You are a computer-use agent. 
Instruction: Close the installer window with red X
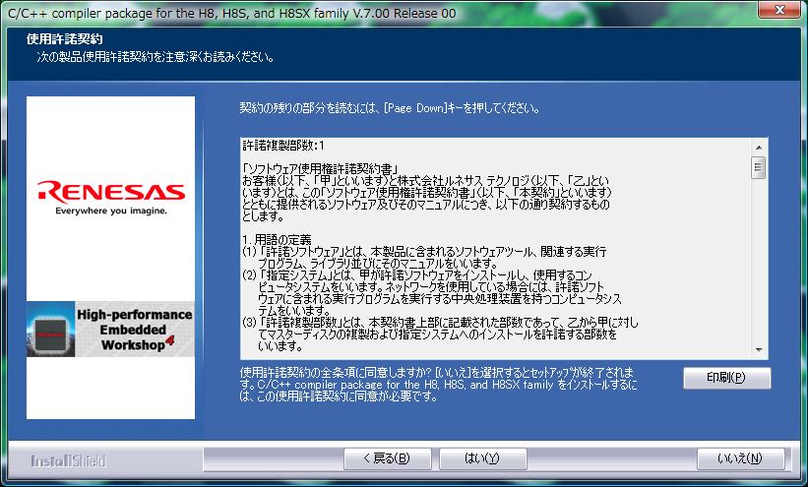pos(783,12)
